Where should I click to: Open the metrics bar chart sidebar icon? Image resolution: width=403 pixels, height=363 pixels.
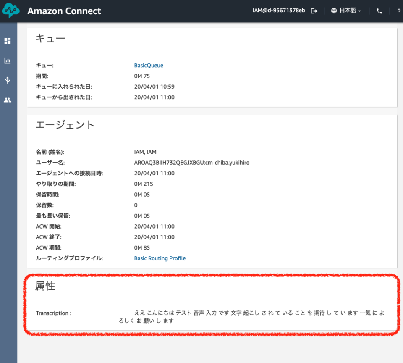tap(8, 61)
